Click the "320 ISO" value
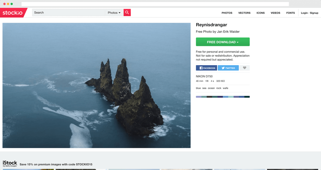The image size is (321, 170). coord(220,81)
